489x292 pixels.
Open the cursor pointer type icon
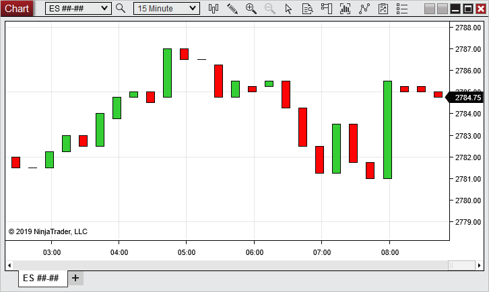(x=289, y=8)
